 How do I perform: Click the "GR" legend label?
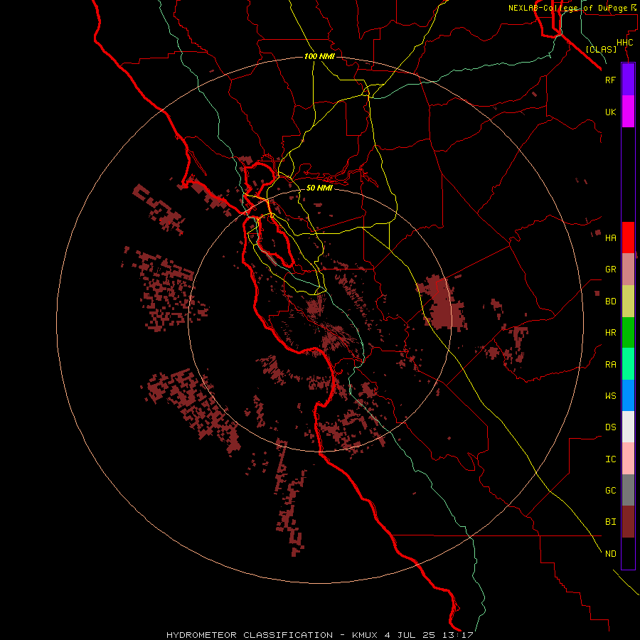610,270
